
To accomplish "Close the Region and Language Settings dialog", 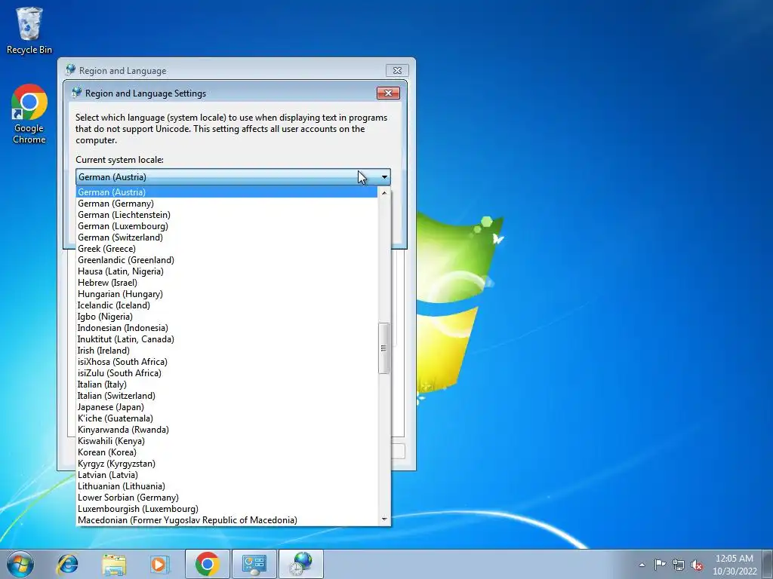I will point(388,93).
